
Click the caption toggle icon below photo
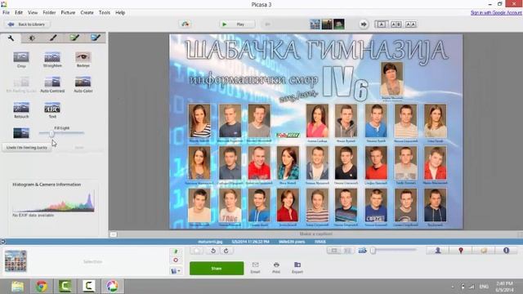(x=113, y=234)
